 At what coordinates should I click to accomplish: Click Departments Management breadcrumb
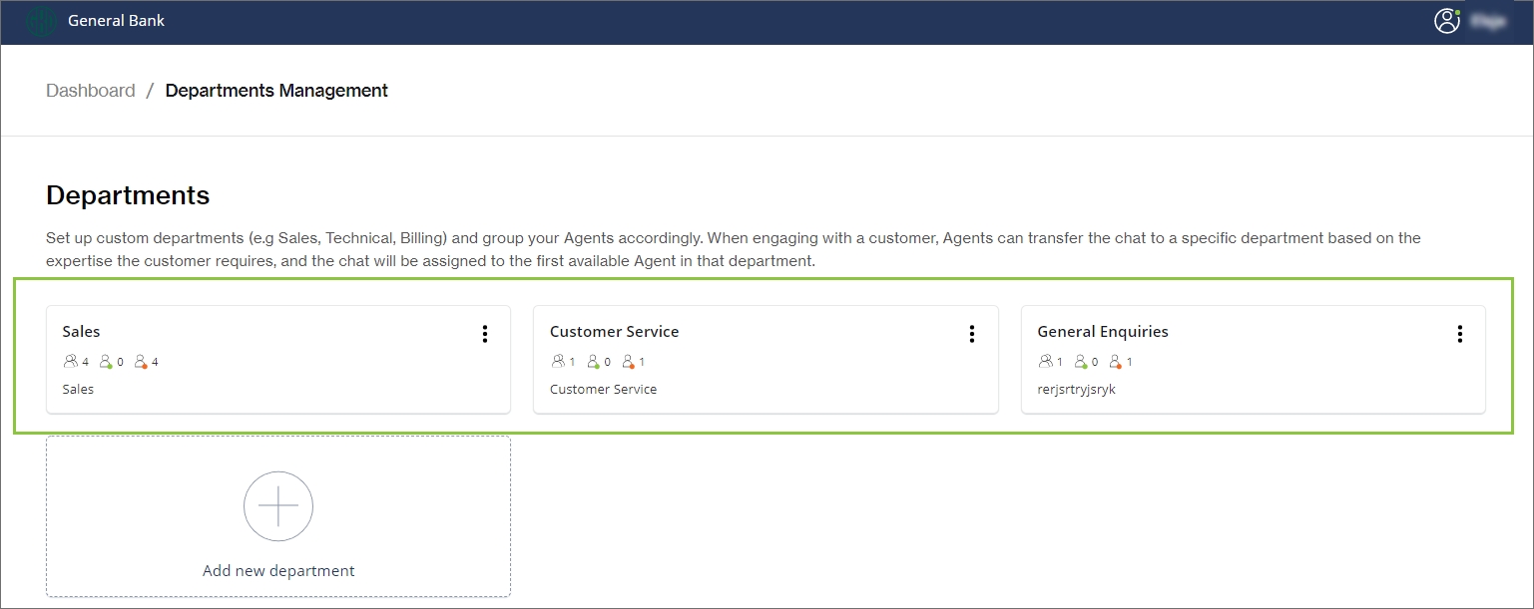coord(276,91)
